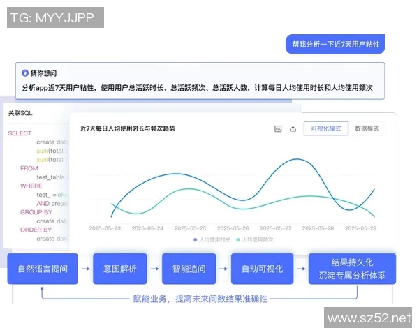Select the suggested question starting 分析app近7天用户粘性
This screenshot has height=335, width=419.
point(197,88)
